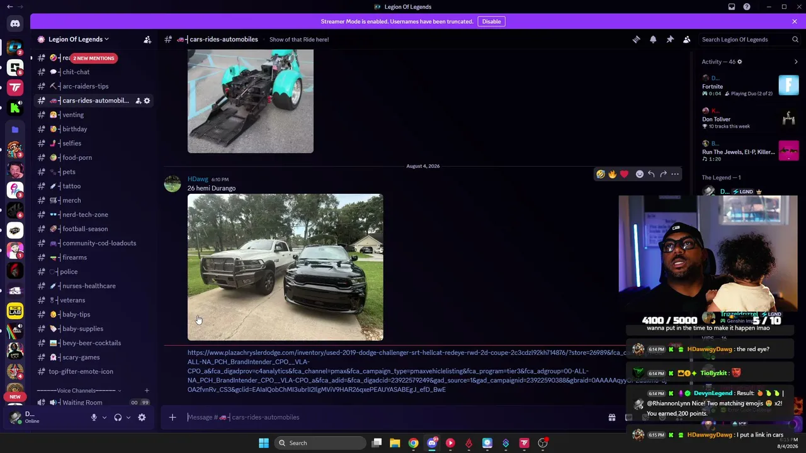Create invite for cars-rides-automobiles channel
This screenshot has width=806, height=453.
point(139,101)
